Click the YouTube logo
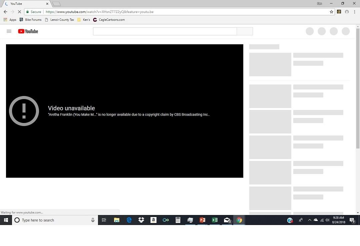Viewport: 360px width, 246px height. [x=28, y=31]
